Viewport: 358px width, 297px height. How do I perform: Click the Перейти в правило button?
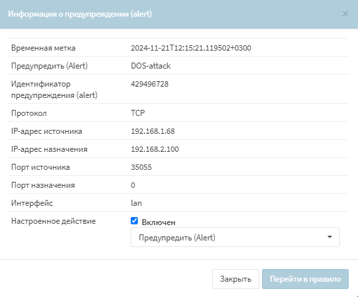[x=305, y=279]
